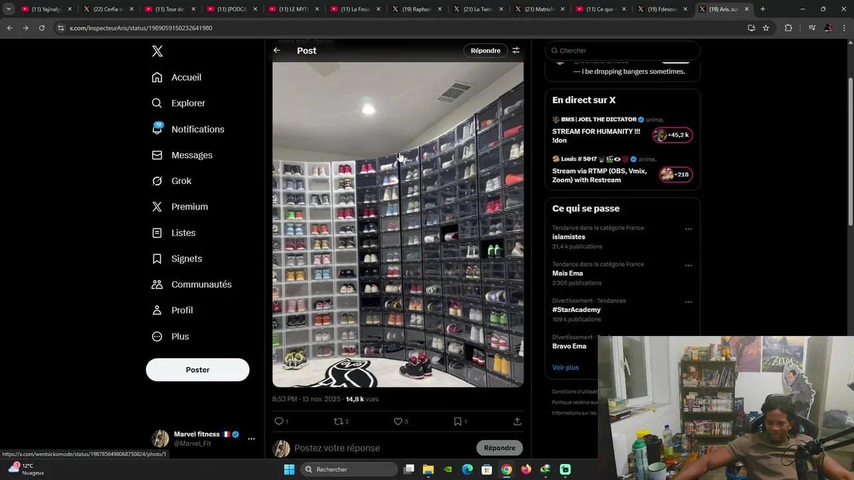Open Chrome from taskbar
Viewport: 854px width, 480px height.
tap(506, 469)
